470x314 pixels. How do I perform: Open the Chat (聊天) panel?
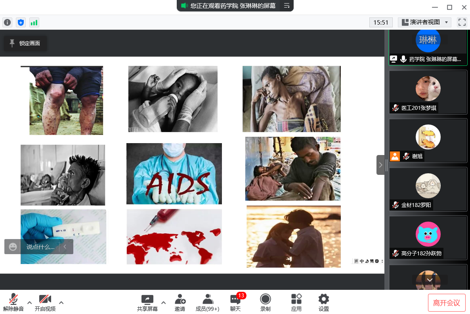[235, 303]
